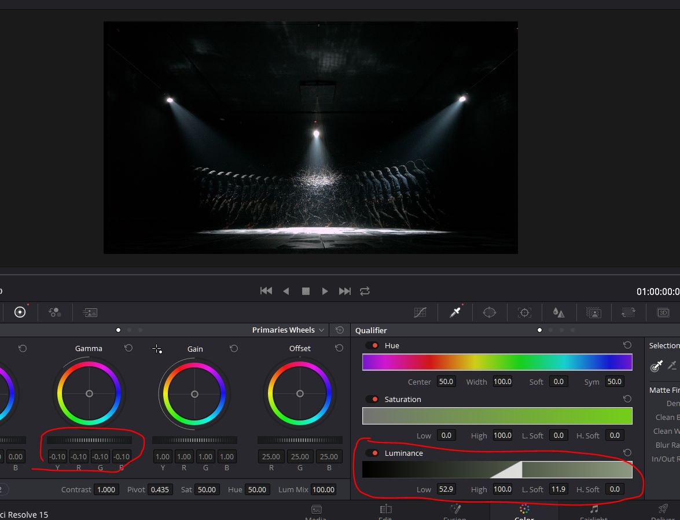The image size is (680, 520).
Task: Click the Offset color wheel center point
Action: coord(300,393)
